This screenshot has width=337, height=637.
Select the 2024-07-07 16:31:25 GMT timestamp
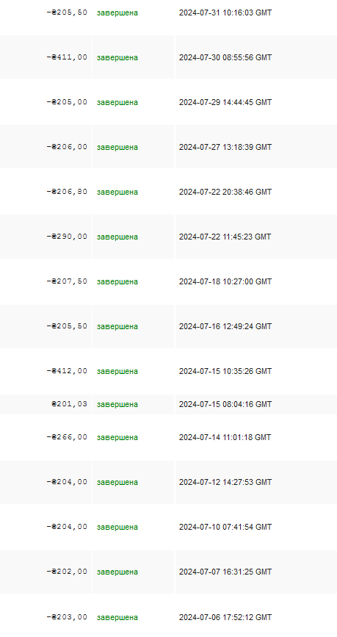point(225,572)
